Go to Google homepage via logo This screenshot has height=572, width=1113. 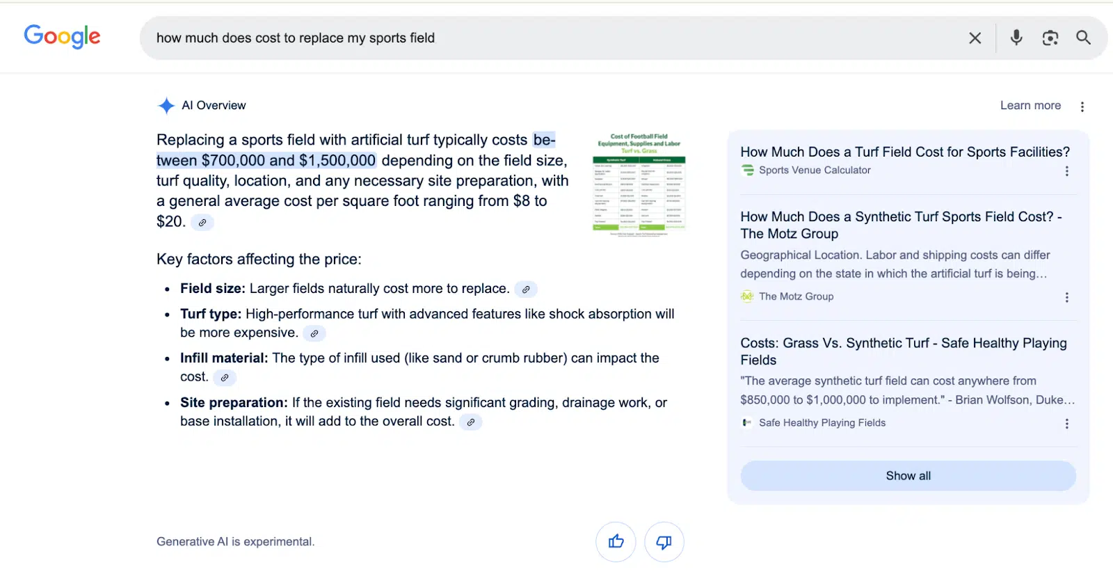tap(63, 37)
